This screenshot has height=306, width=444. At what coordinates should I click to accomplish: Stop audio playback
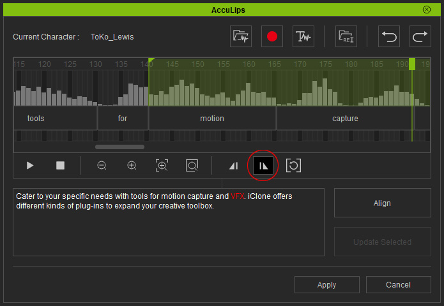pyautogui.click(x=60, y=166)
